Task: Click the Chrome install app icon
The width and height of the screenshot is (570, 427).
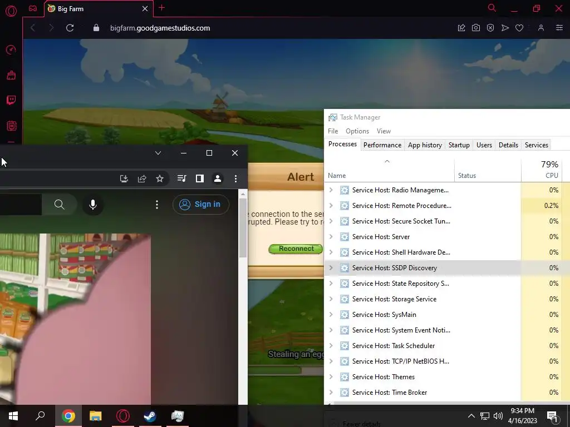Action: [124, 178]
